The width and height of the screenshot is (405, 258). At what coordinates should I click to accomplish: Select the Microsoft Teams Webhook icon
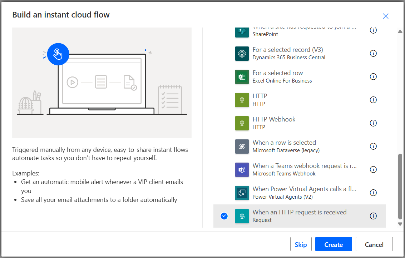click(242, 169)
